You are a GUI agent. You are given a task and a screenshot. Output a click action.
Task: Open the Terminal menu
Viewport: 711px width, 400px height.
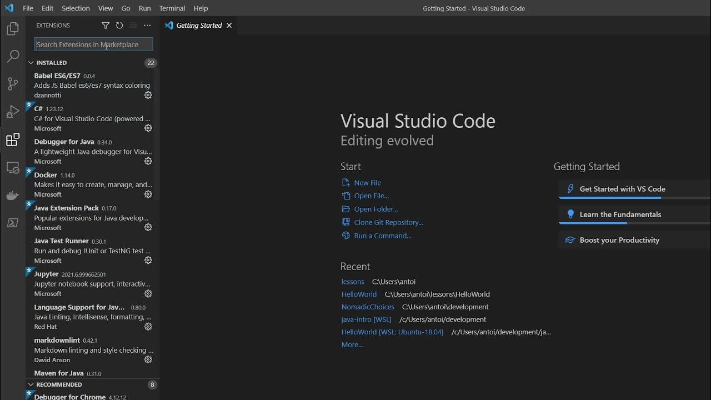tap(172, 8)
